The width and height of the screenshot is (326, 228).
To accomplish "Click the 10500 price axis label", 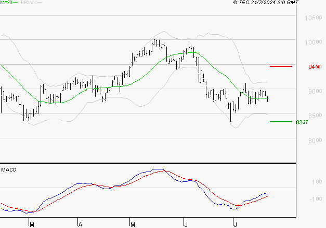I will 314,18.
